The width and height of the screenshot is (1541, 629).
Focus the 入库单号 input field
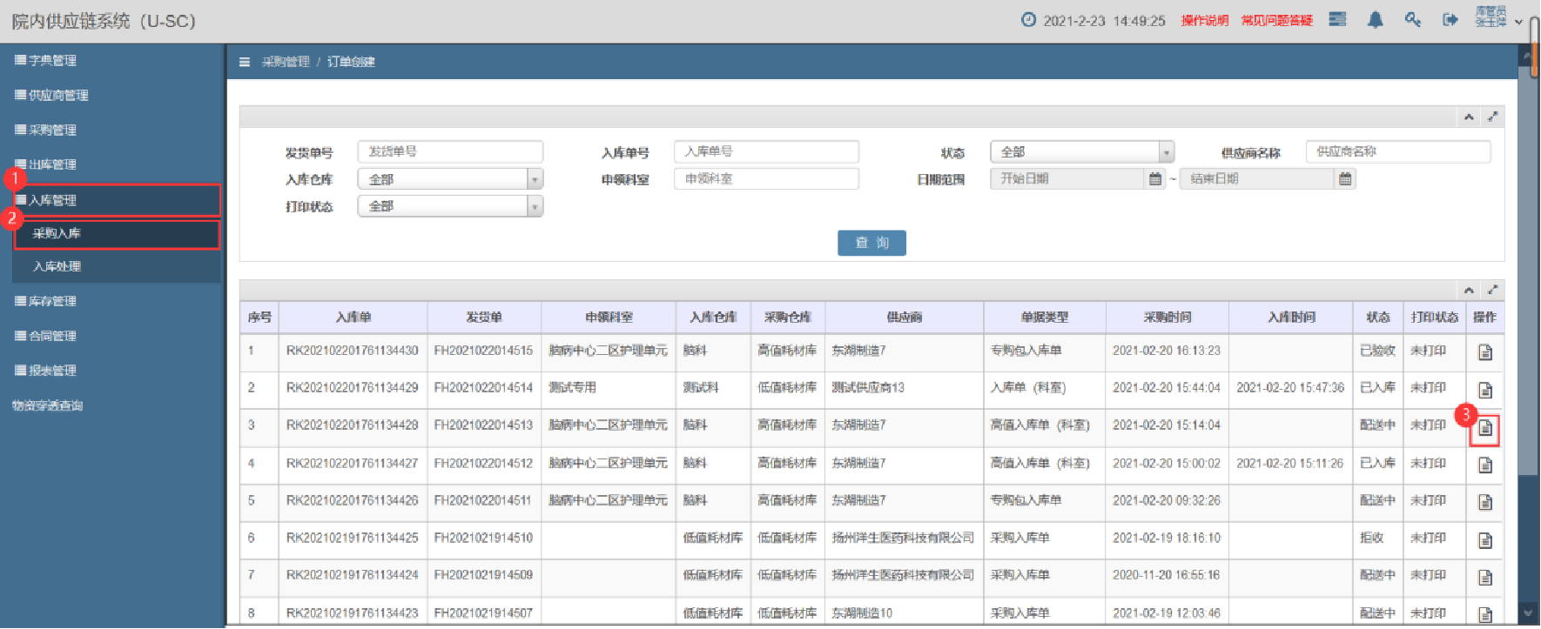tap(766, 151)
